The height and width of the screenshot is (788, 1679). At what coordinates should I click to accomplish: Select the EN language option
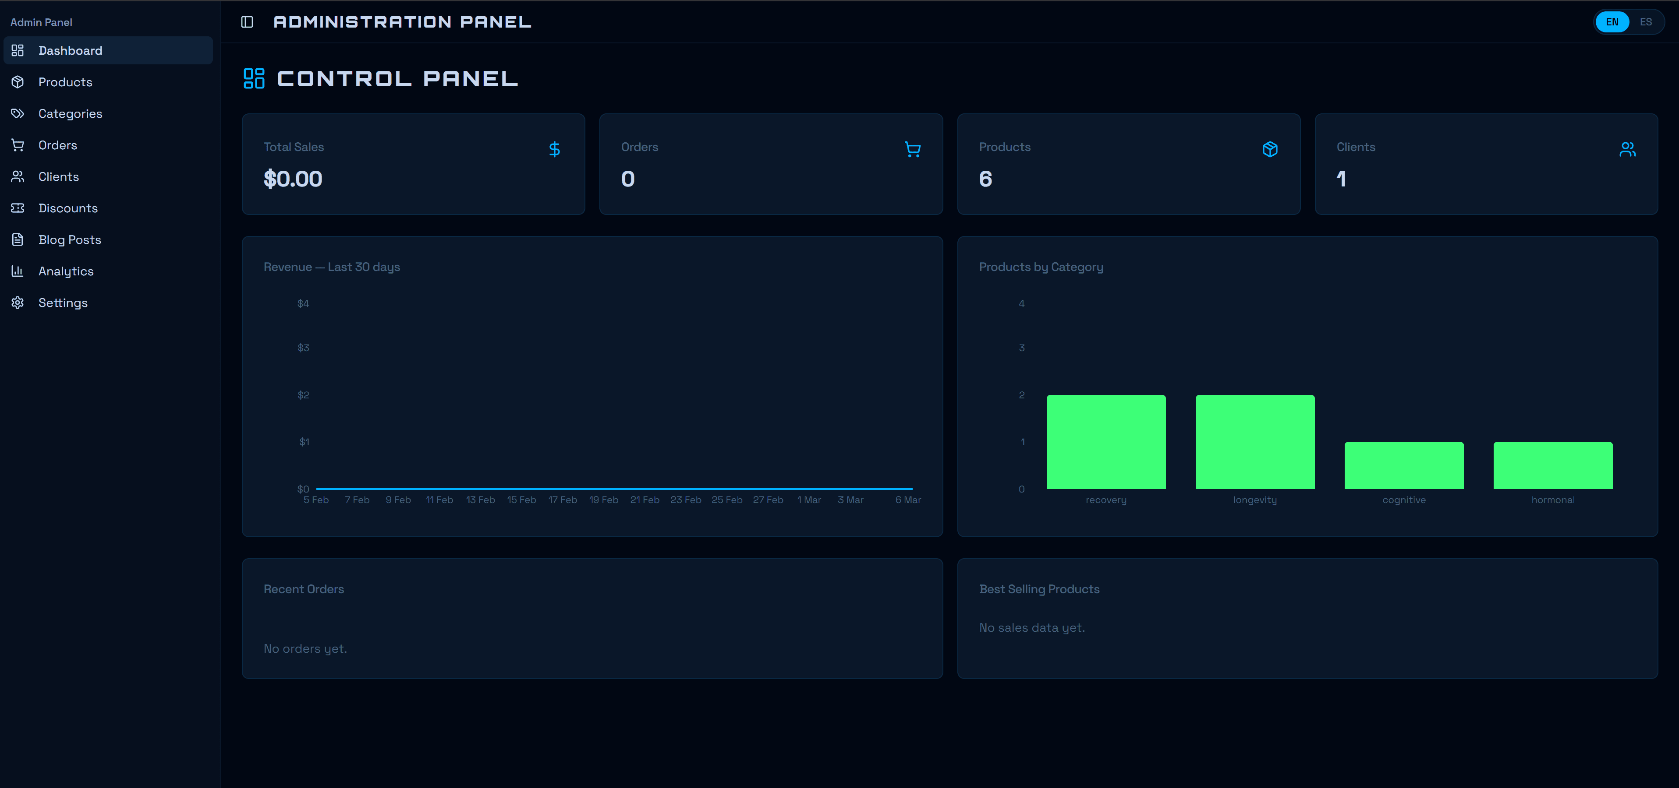(x=1612, y=22)
